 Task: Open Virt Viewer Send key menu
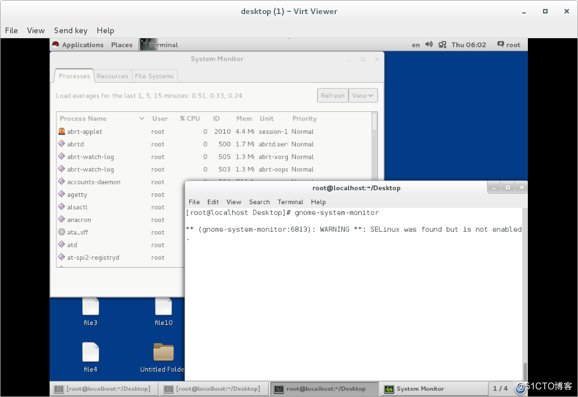coord(71,30)
